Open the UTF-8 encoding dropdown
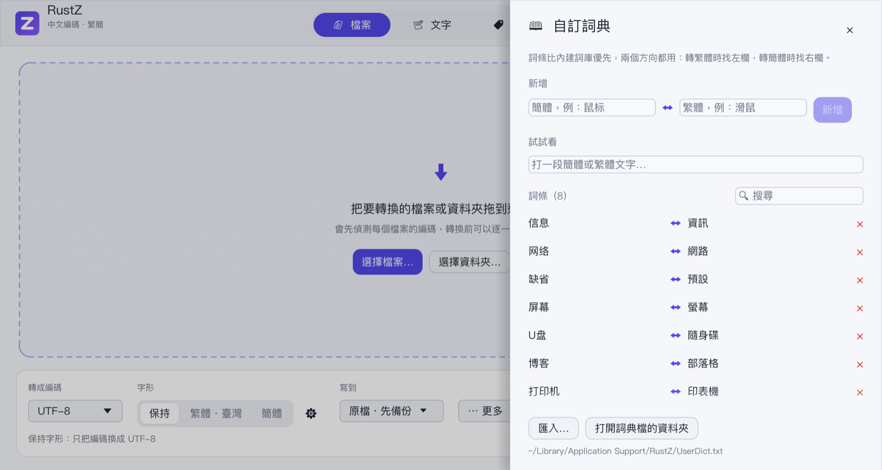882x470 pixels. (x=75, y=411)
